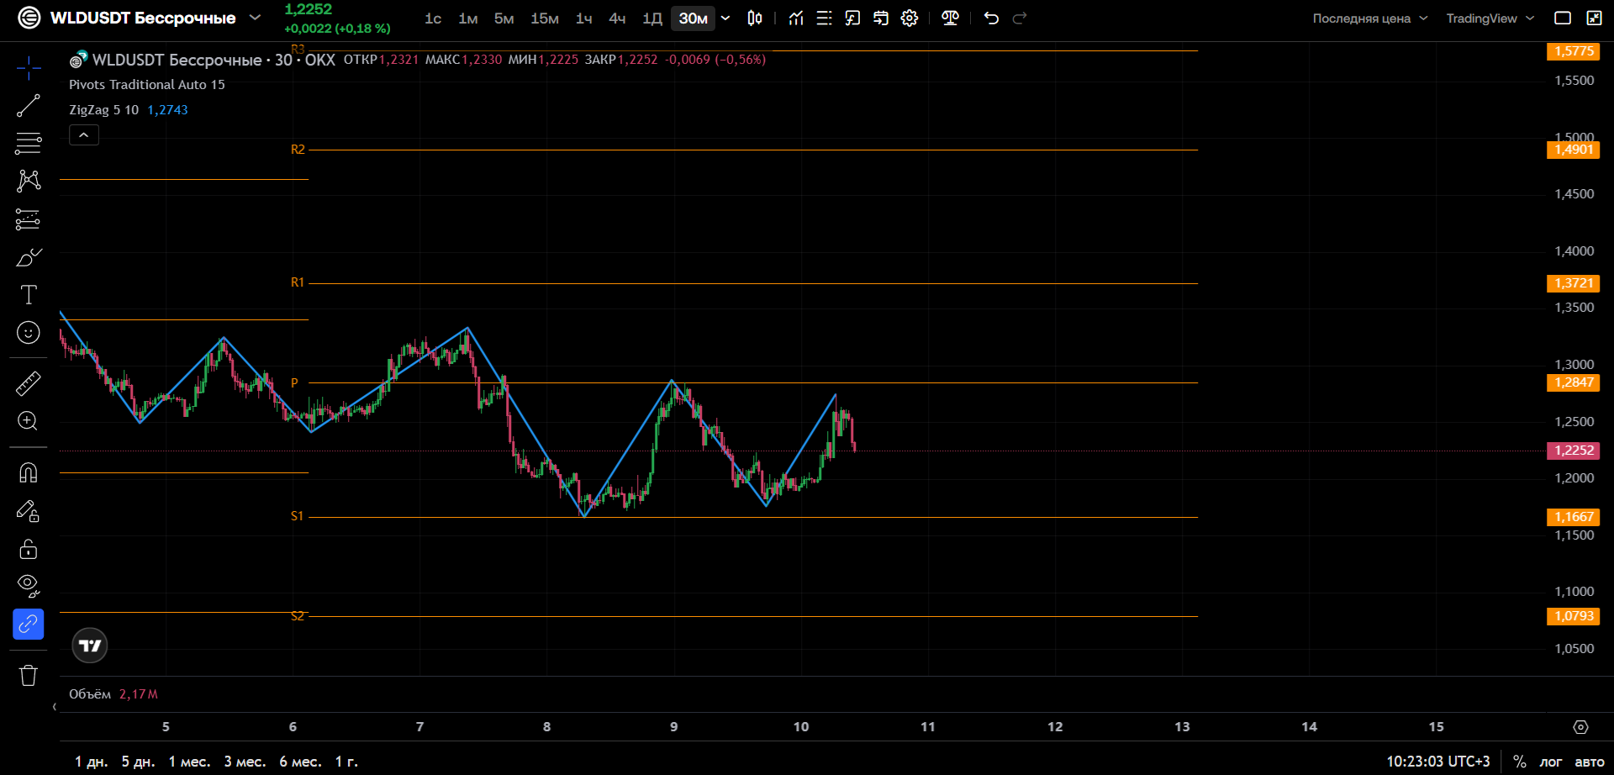Screen dimensions: 1614x775
Task: Select the trend line drawing tool
Action: point(28,106)
